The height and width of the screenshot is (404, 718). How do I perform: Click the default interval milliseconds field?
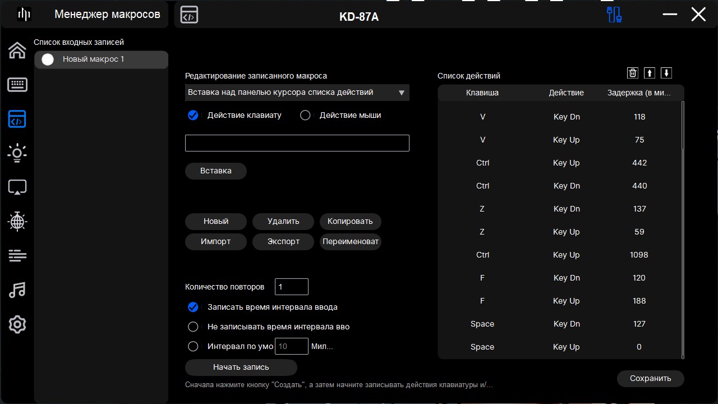(292, 346)
